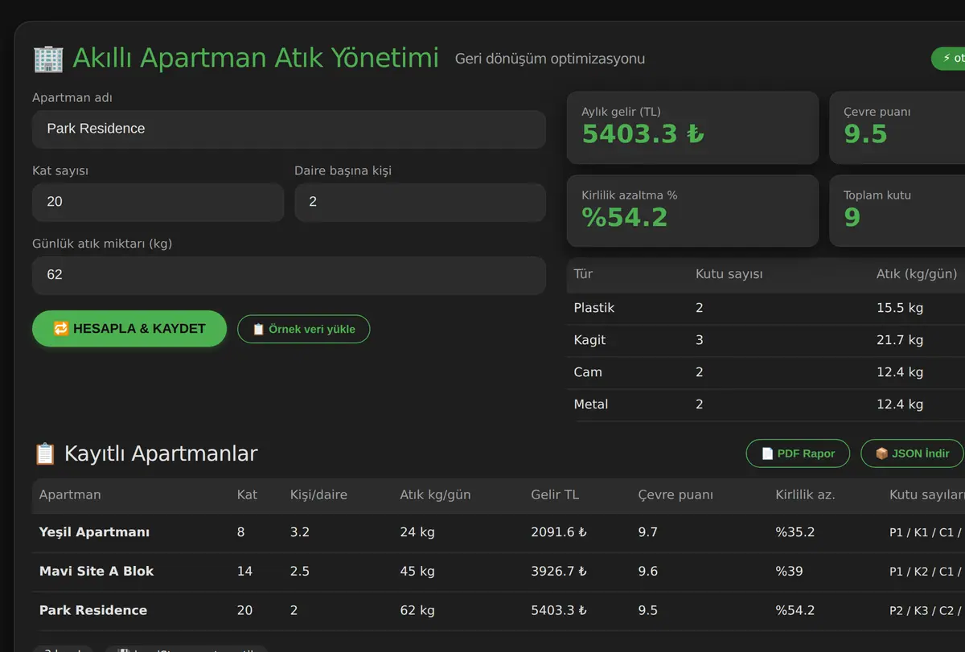Select the Plastik row label

click(593, 308)
